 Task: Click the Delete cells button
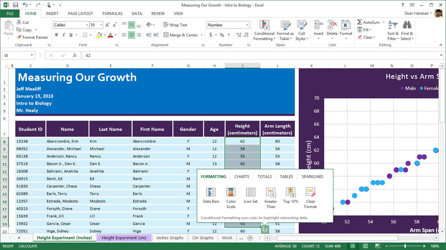[332, 30]
